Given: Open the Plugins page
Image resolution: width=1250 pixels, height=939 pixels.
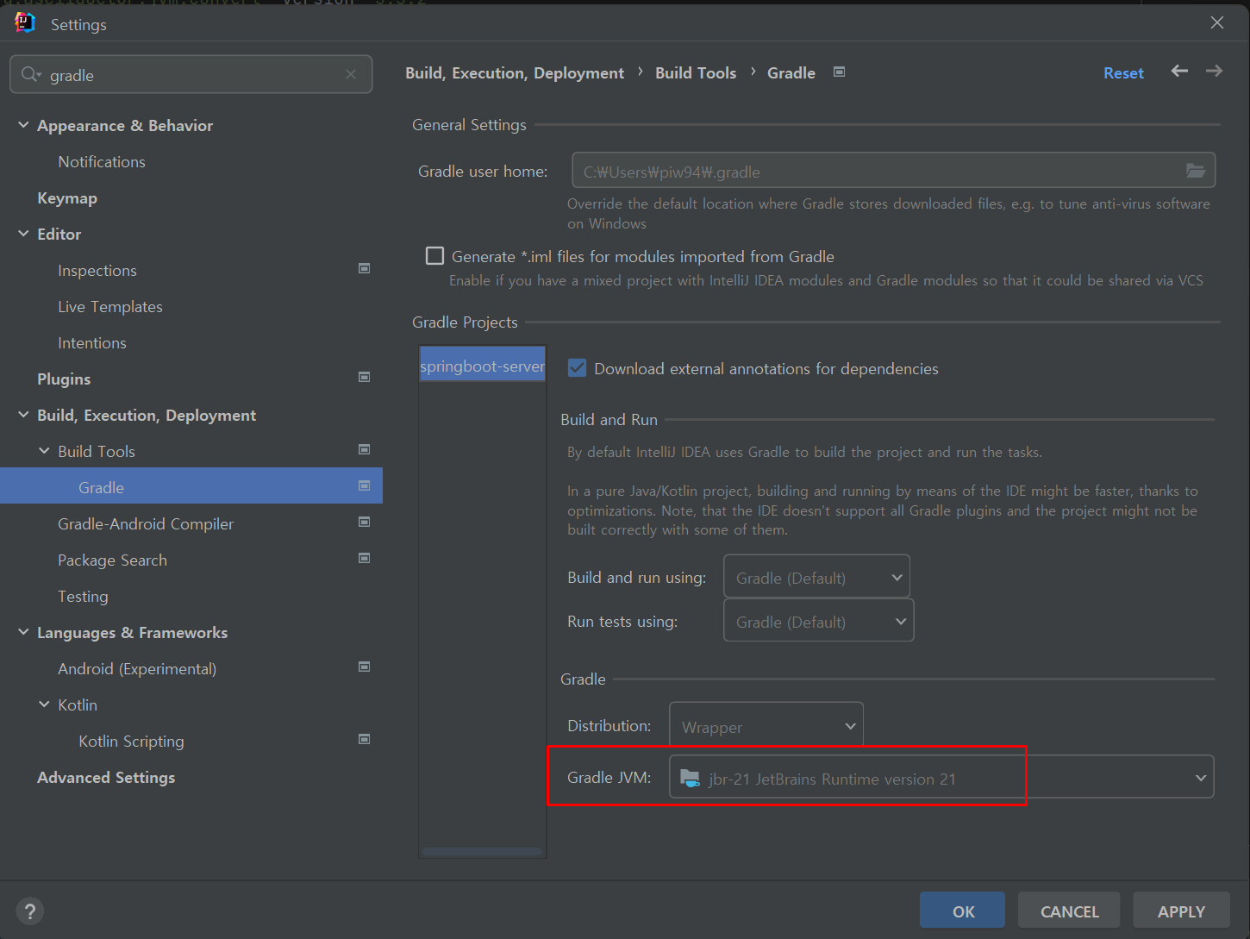Looking at the screenshot, I should 64,379.
